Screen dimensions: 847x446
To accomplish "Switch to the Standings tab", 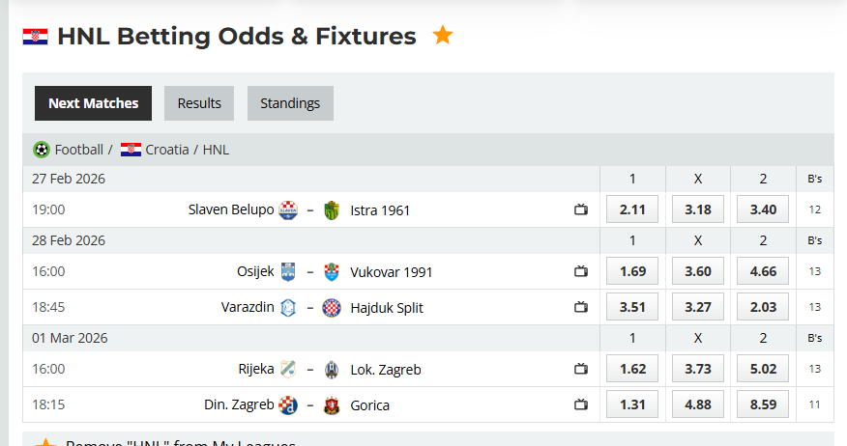I will pyautogui.click(x=290, y=103).
